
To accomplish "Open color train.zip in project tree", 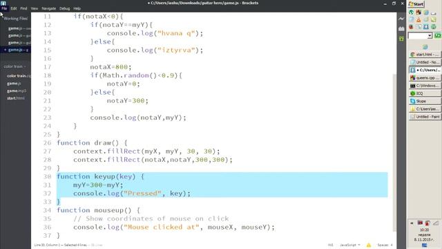I will pos(19,76).
